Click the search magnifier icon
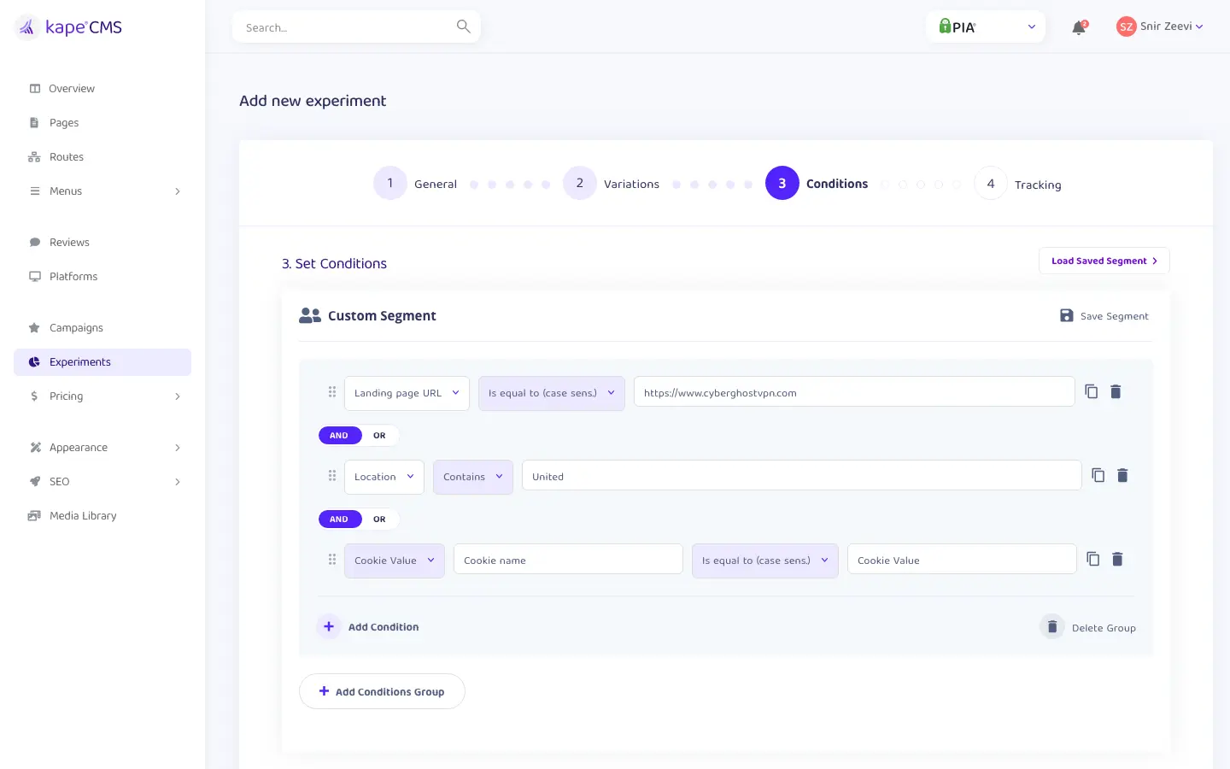1230x769 pixels. (463, 26)
